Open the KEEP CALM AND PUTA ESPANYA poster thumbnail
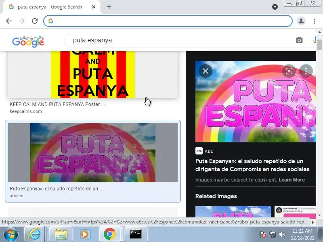 [93, 75]
